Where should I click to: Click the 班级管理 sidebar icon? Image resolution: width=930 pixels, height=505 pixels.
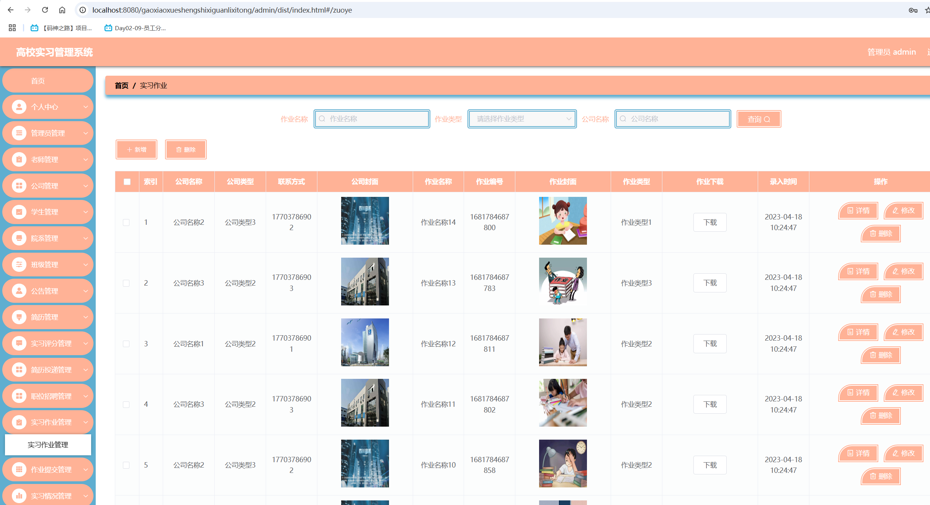[19, 265]
